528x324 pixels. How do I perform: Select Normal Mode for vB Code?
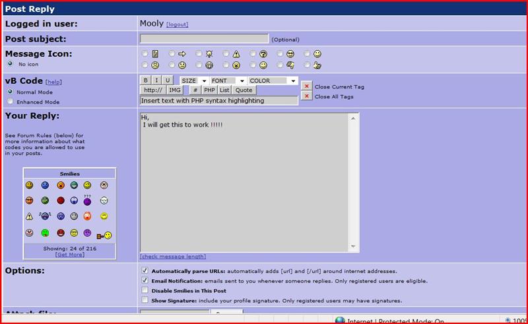(x=11, y=91)
